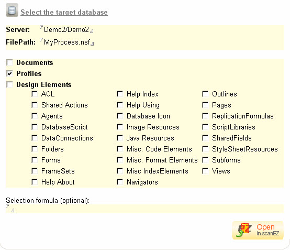Screen dimensions: 290x250
Task: Tick the Navigators checkbox
Action: click(120, 182)
